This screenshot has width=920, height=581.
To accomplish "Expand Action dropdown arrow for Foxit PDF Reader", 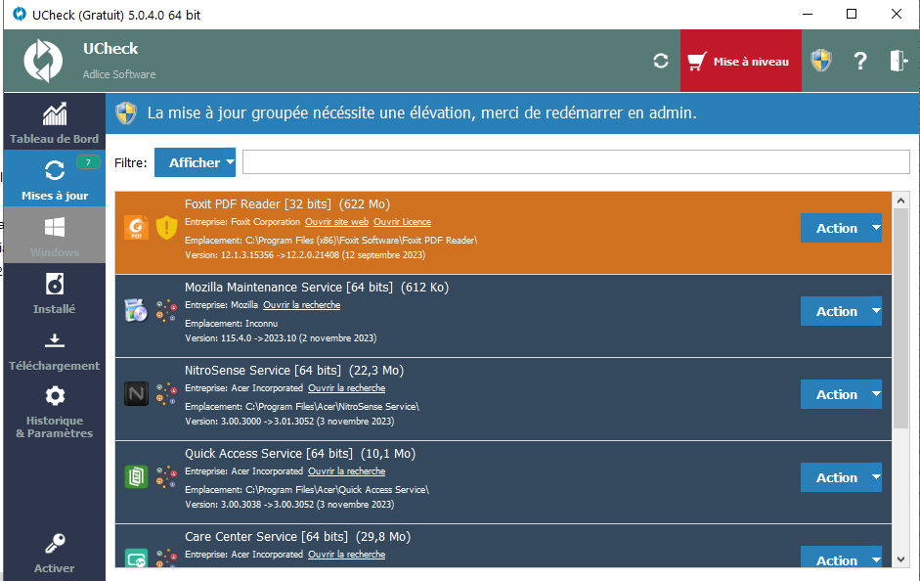I will (x=876, y=228).
